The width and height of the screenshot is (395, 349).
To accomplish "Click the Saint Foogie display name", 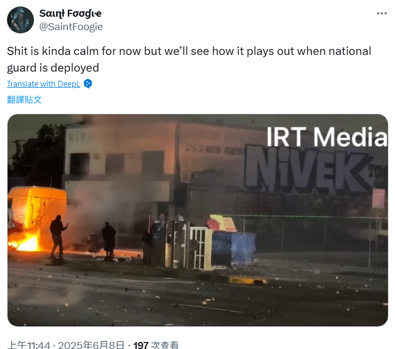I will click(x=70, y=13).
